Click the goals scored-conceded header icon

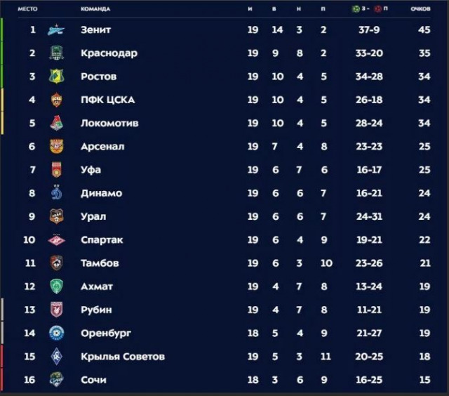click(368, 9)
